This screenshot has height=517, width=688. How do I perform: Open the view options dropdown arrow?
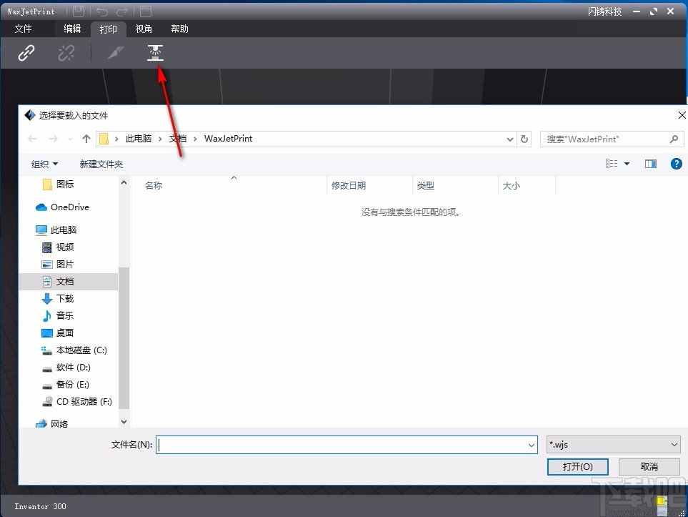[x=627, y=164]
